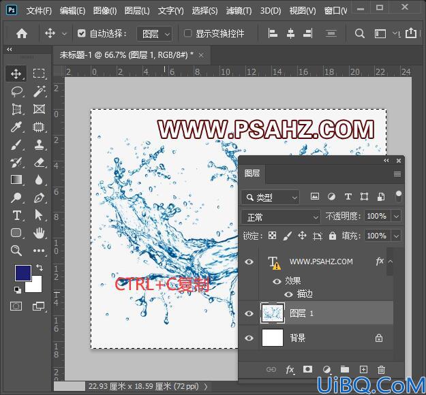Open the 文件(F) menu
The width and height of the screenshot is (426, 395).
39,11
